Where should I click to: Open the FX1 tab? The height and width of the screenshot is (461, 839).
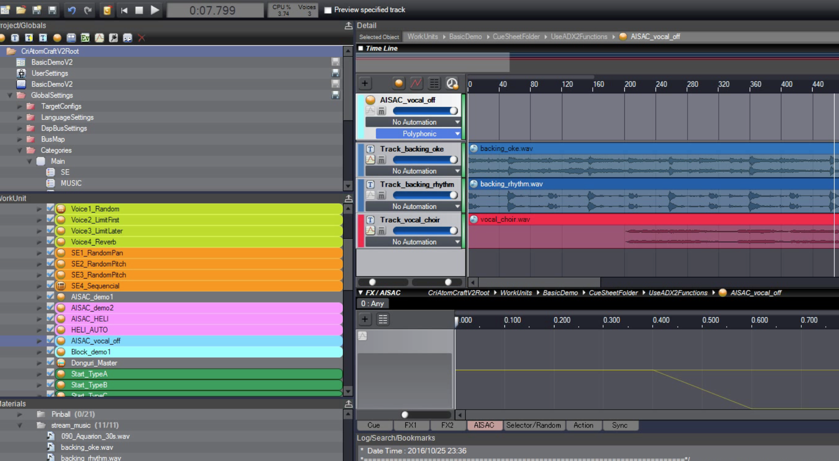(411, 425)
